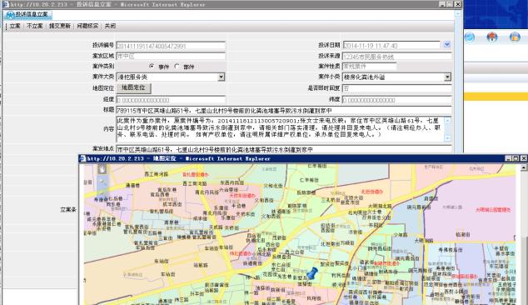Viewport: 528px width, 305px height.
Task: Click 关闭 in the toolbar
Action: 110,26
